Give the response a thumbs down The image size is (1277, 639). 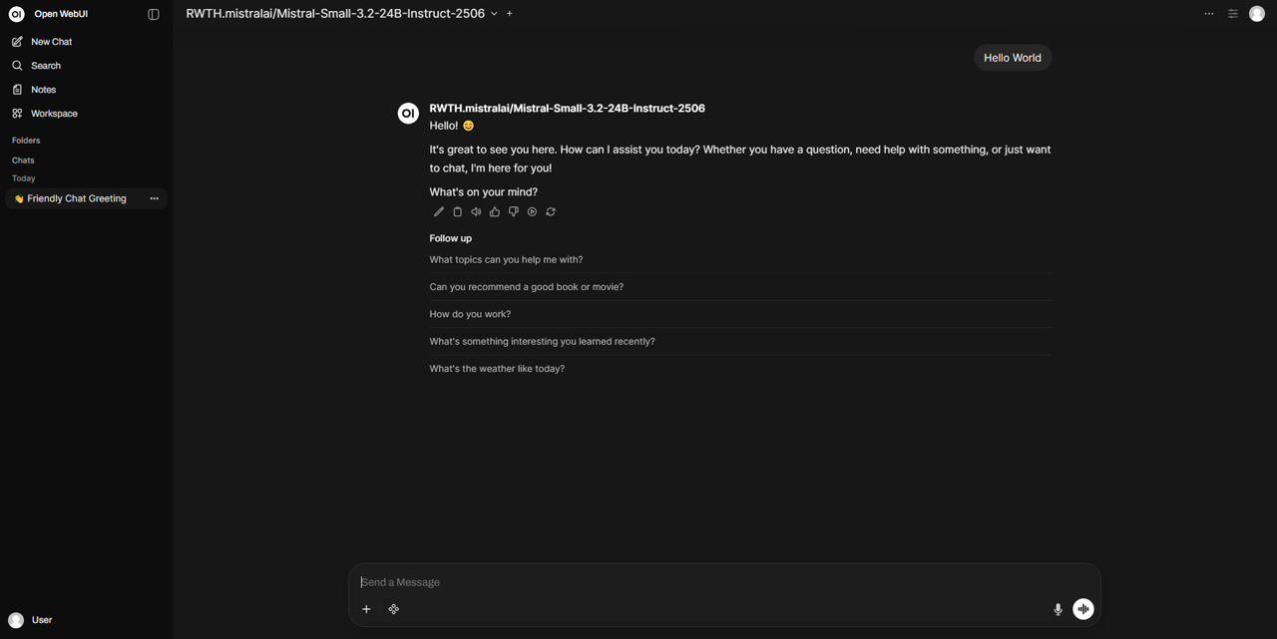click(x=514, y=212)
